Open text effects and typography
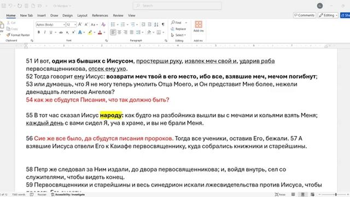The image size is (350, 197). click(80, 32)
